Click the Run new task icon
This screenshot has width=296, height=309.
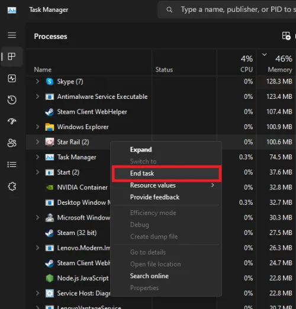pos(286,36)
